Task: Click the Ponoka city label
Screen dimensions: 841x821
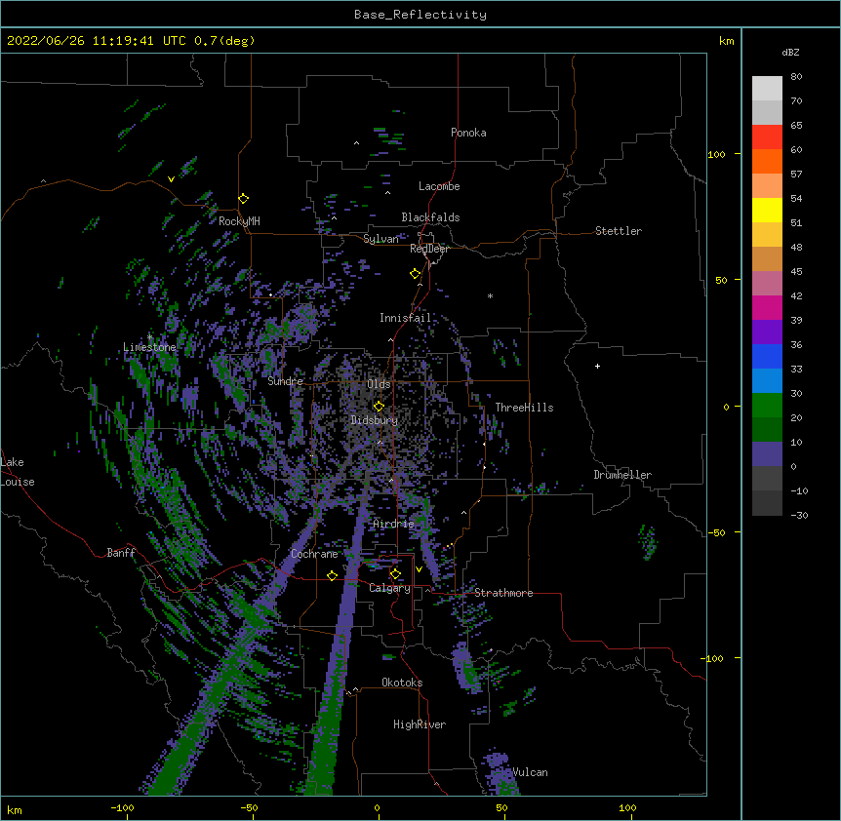Action: point(468,133)
